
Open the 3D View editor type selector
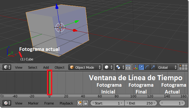(7, 67)
